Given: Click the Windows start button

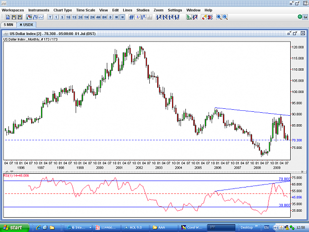Looking at the screenshot, I should (x=14, y=228).
